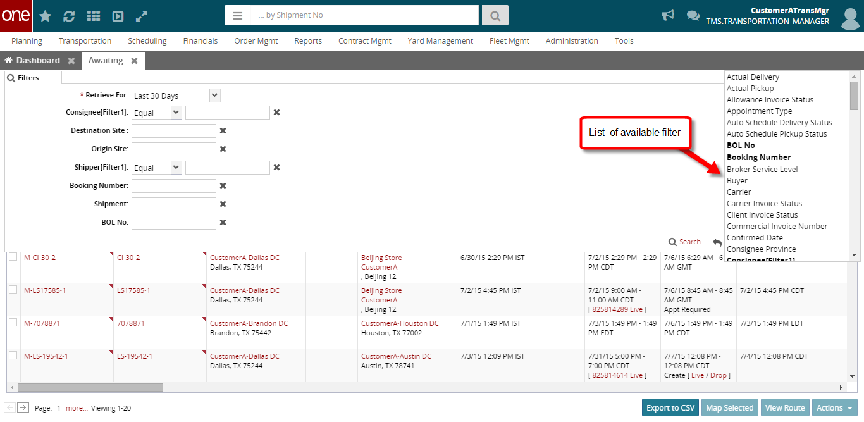
Task: Expand the Consignee Equal operator dropdown
Action: pos(175,113)
